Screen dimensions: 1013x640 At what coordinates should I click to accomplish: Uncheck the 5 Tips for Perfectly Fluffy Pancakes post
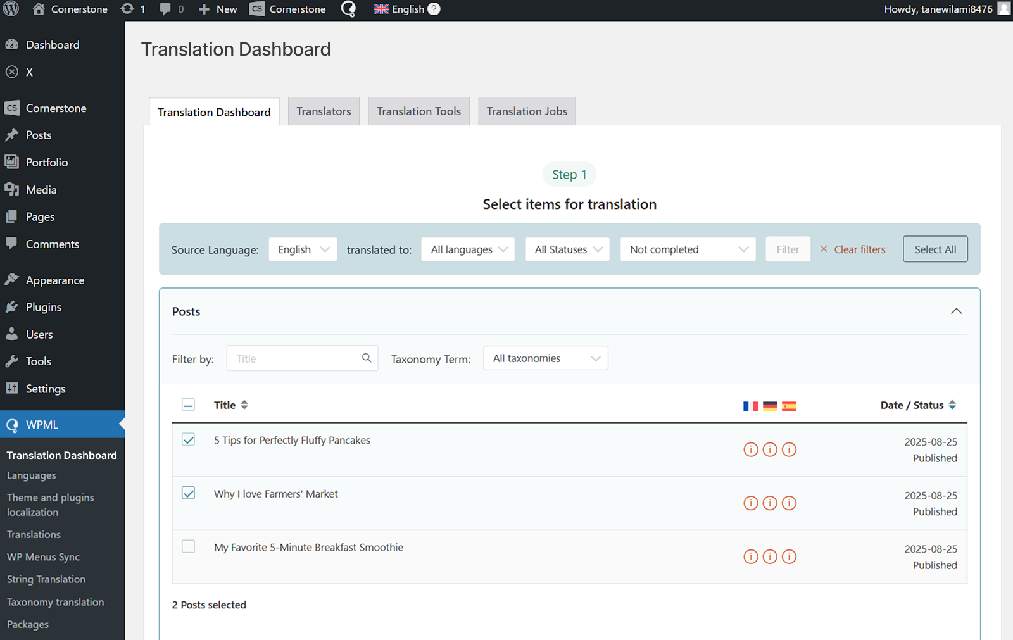tap(188, 439)
